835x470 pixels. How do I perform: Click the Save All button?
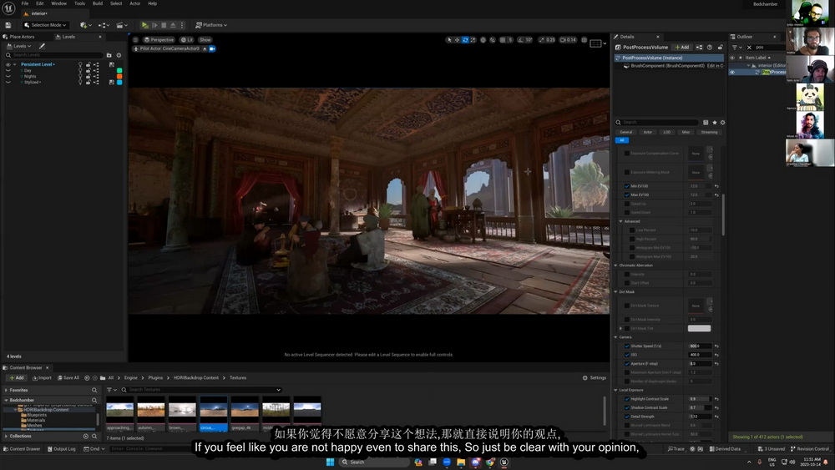(68, 378)
